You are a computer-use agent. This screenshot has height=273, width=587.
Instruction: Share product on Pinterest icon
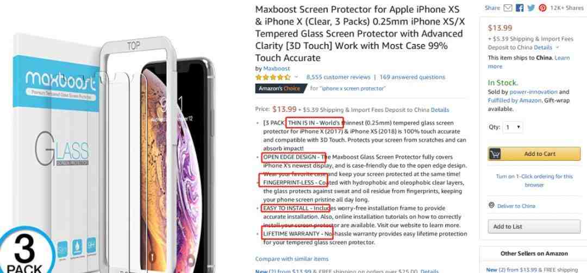click(542, 8)
